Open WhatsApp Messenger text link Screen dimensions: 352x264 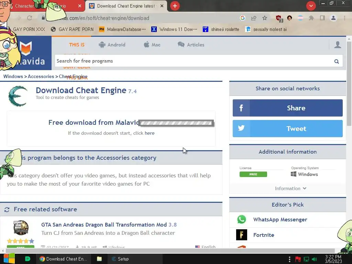(x=280, y=220)
